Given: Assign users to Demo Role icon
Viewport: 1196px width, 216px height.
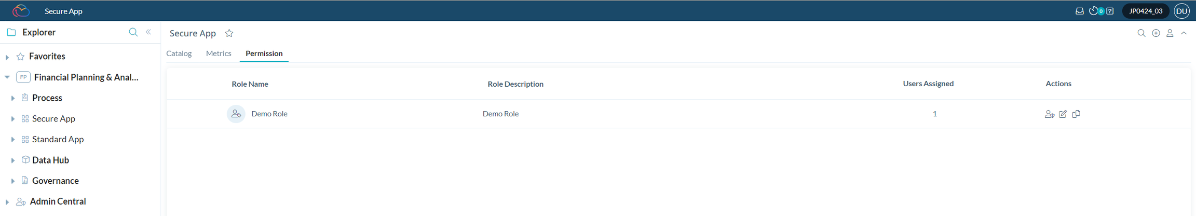Looking at the screenshot, I should [1049, 114].
